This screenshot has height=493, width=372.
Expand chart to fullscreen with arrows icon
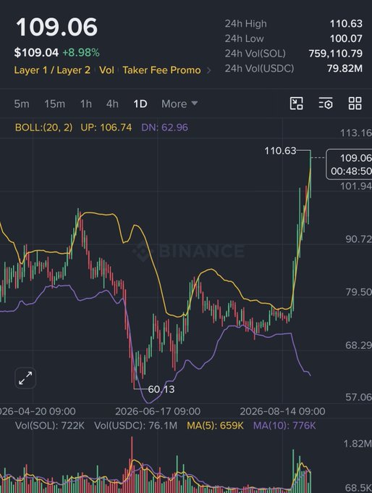coord(25,378)
